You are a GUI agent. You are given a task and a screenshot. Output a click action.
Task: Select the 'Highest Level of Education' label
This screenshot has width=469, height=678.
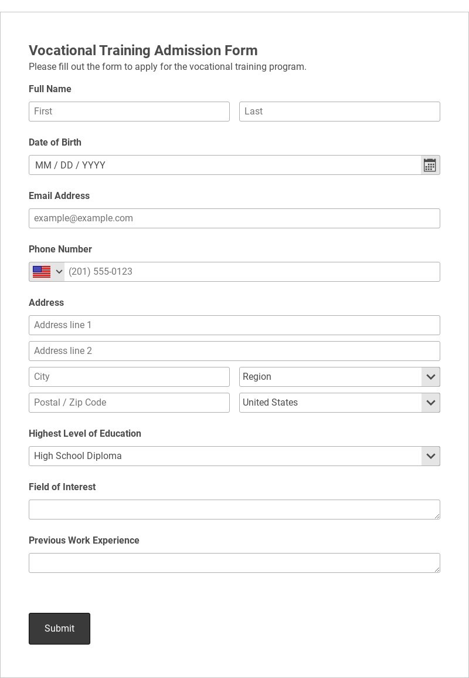85,433
